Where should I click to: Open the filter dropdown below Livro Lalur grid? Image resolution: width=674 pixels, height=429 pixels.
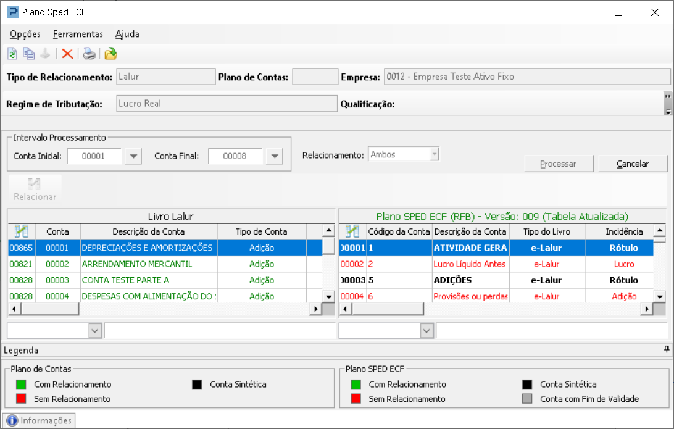click(95, 331)
